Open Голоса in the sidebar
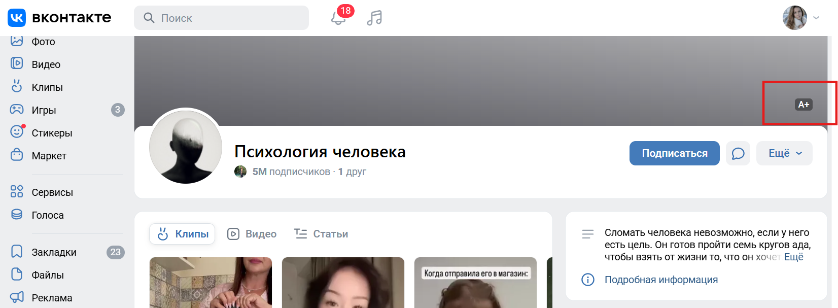Viewport: 838px width, 308px height. click(48, 215)
